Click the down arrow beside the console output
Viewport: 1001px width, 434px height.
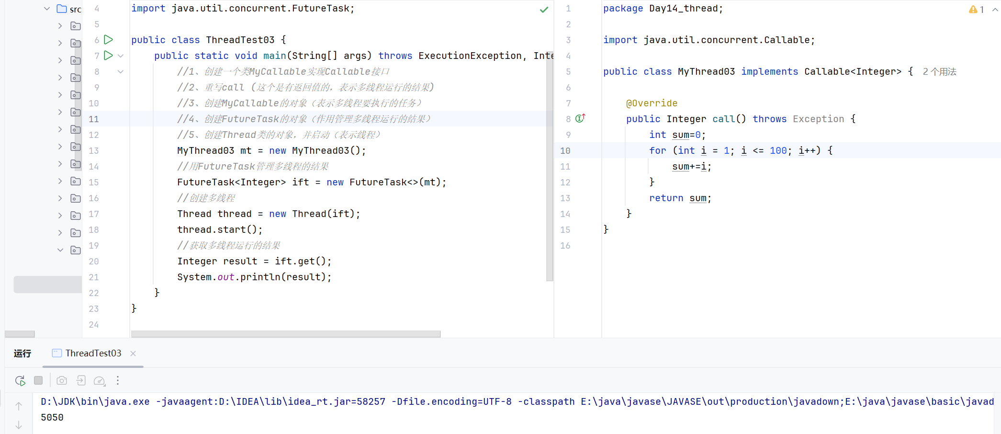coord(19,425)
